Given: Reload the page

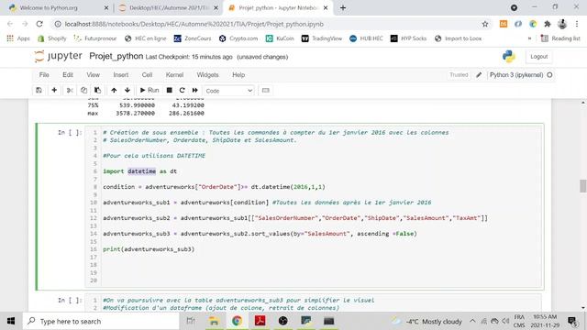Looking at the screenshot, I should pyautogui.click(x=39, y=24).
